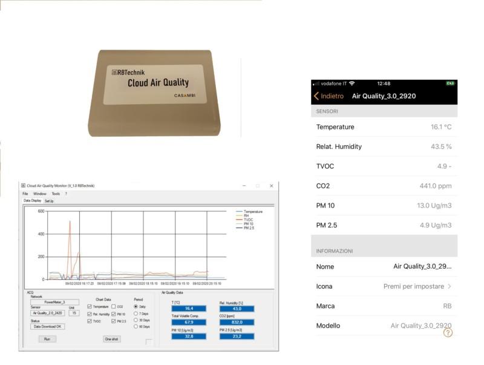Screen dimensions: 484x365
Task: Open the Window menu
Action: pyautogui.click(x=40, y=194)
